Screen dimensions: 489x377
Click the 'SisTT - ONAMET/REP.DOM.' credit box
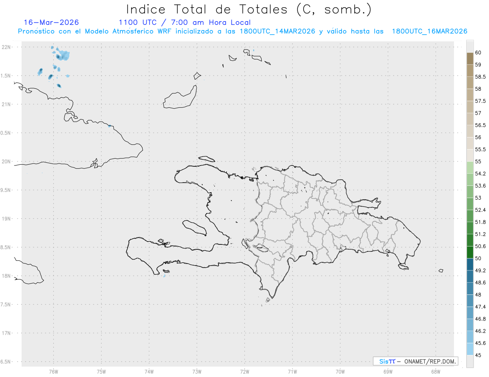(x=415, y=361)
